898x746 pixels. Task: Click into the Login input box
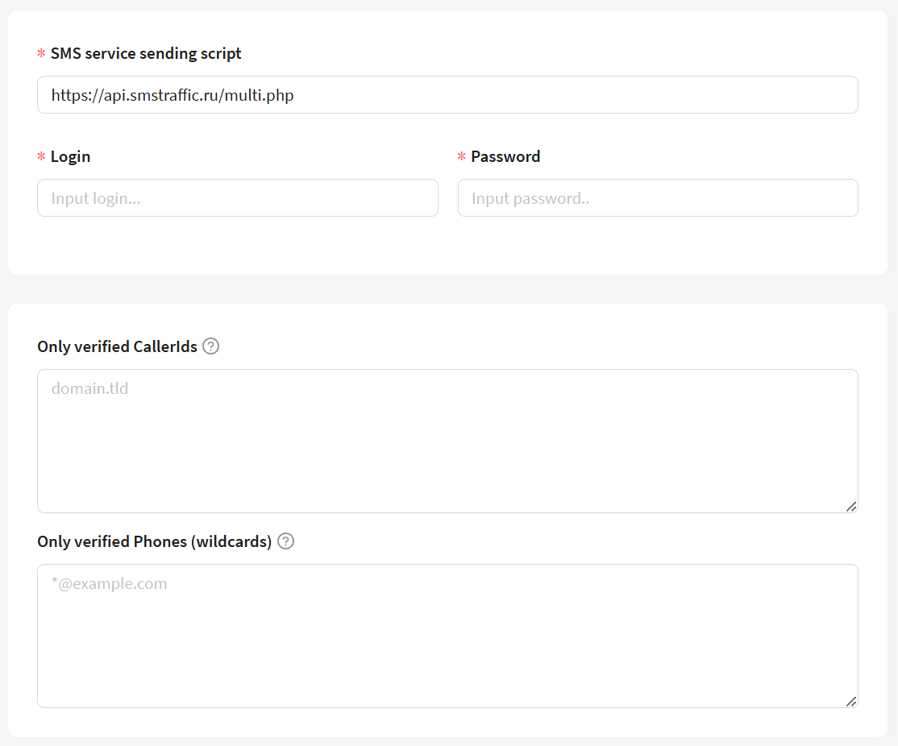tap(238, 198)
